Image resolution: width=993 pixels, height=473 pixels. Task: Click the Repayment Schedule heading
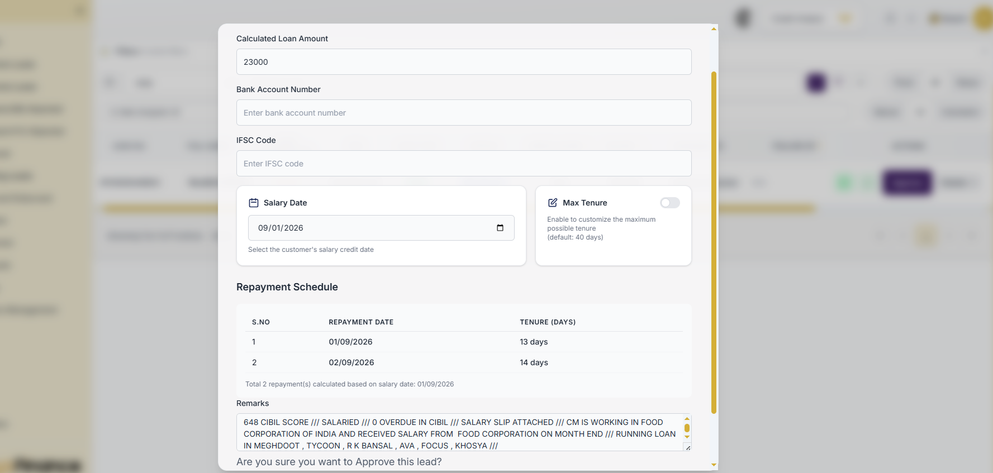tap(287, 287)
